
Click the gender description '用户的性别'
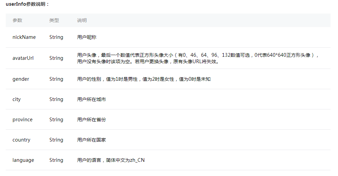[x=144, y=79]
